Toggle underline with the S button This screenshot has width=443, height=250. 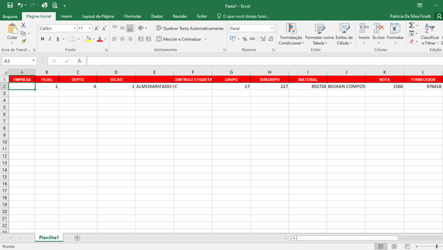click(58, 39)
